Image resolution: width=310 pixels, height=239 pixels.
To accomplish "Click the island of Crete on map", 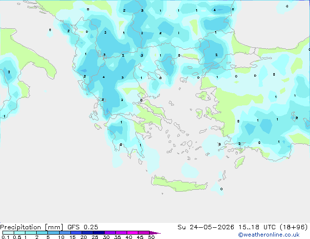I will [x=179, y=184].
